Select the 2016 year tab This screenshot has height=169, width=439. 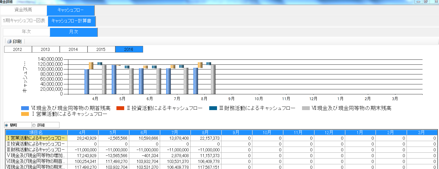[129, 50]
